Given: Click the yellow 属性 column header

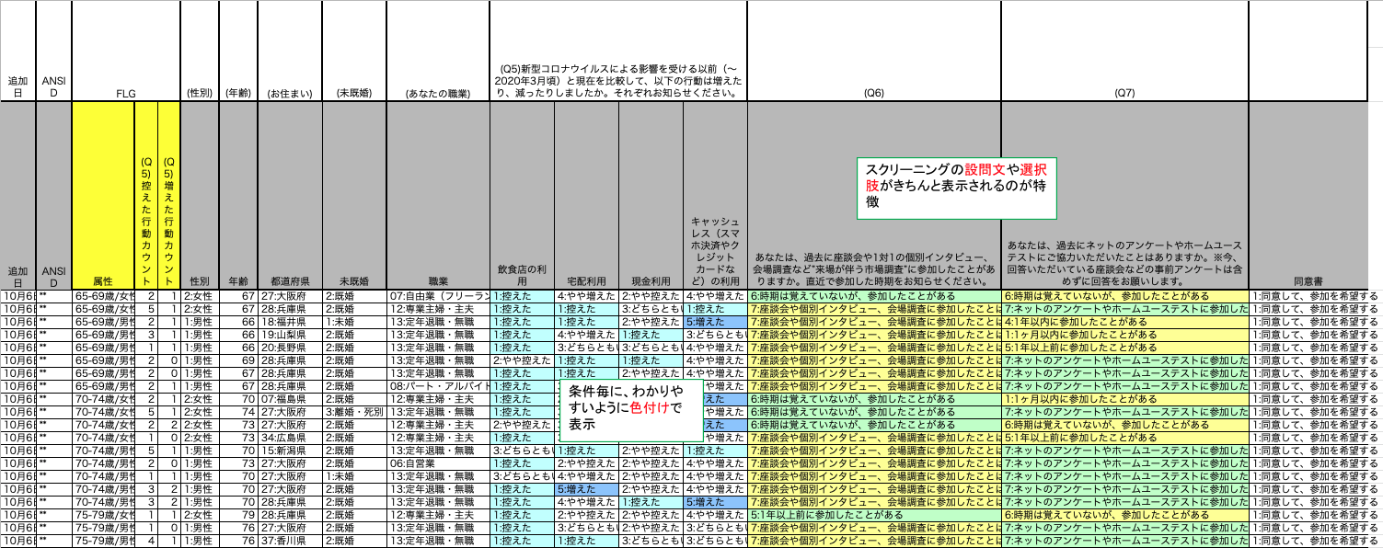Looking at the screenshot, I should coord(104,280).
